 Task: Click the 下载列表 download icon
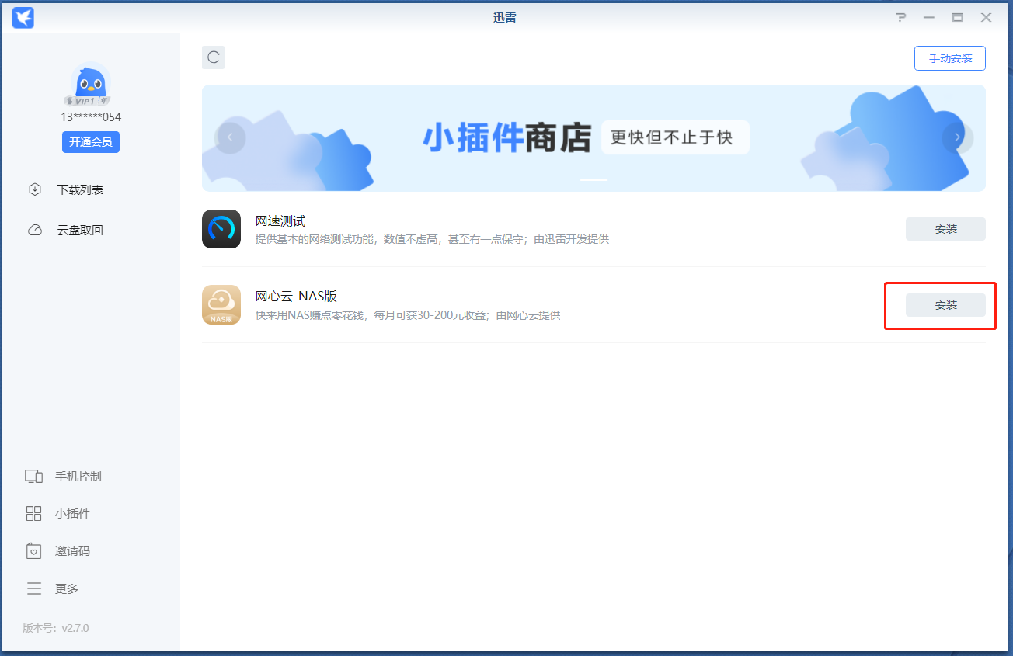click(35, 189)
